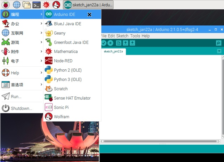Click the Upload arrow button in Arduino
Screen dimensions: 224x162
pos(110,43)
